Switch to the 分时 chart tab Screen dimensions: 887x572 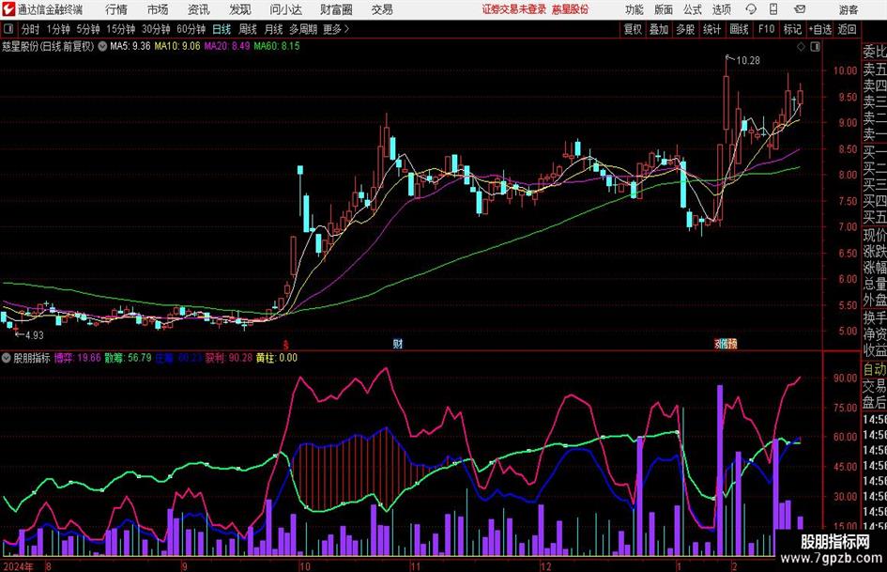31,29
